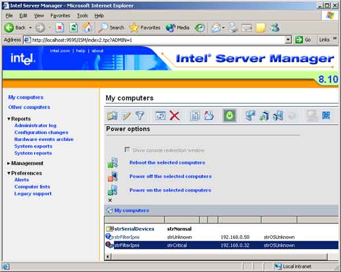
Task: Click the green power options toolbar icon
Action: pos(229,115)
